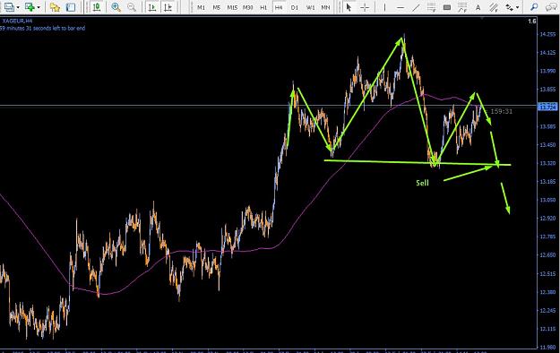This screenshot has width=560, height=353.
Task: Zoom in on the chart
Action: (x=116, y=7)
